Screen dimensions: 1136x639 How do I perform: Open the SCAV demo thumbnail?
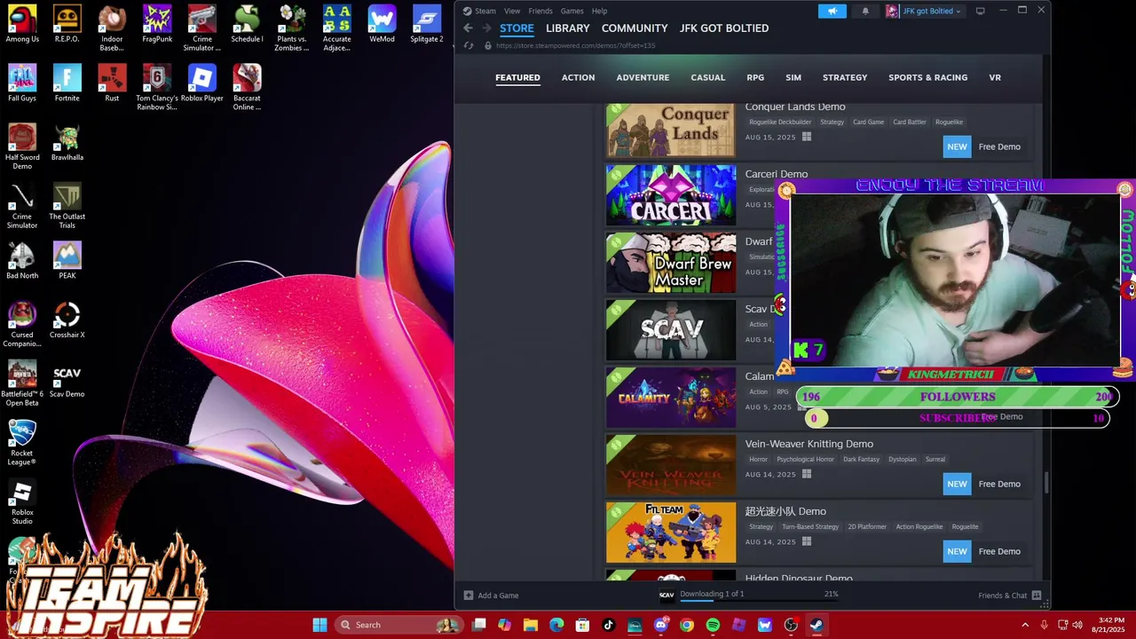point(671,330)
